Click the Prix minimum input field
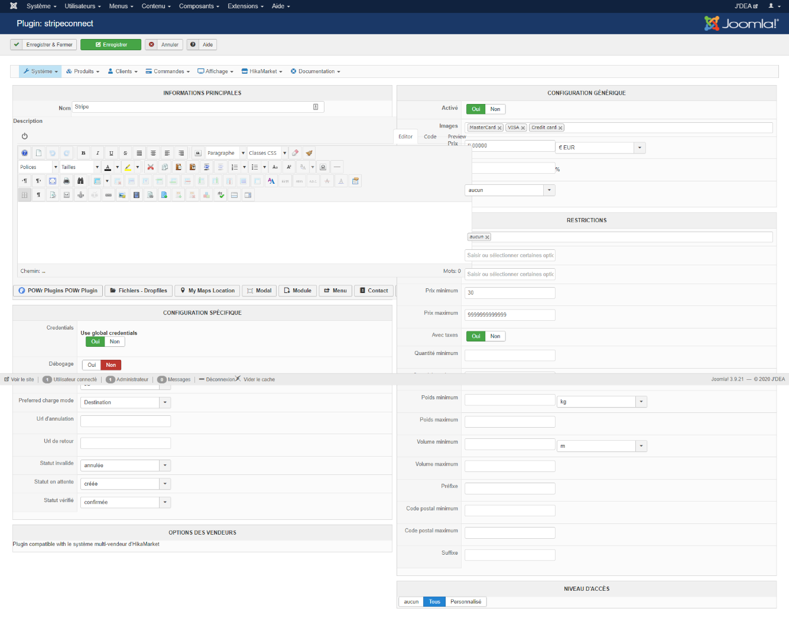The image size is (789, 638). [510, 293]
